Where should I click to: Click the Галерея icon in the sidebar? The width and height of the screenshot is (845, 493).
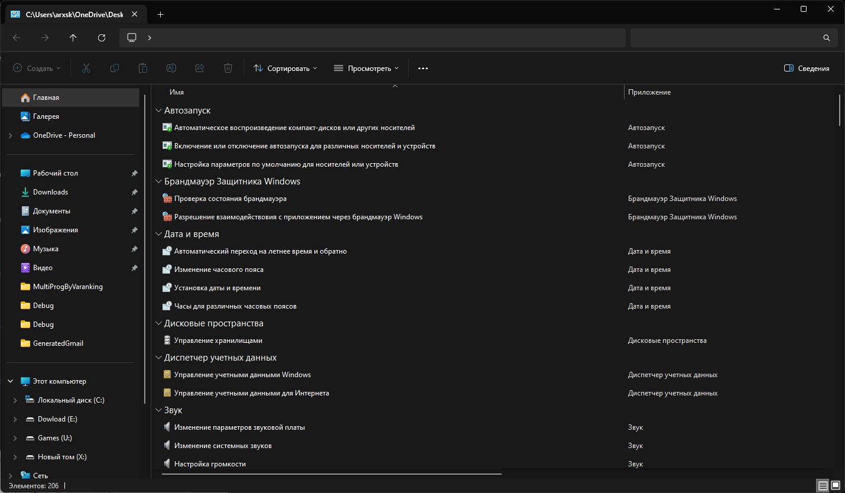[25, 116]
